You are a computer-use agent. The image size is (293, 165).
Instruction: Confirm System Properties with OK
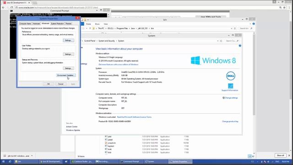(x=49, y=84)
